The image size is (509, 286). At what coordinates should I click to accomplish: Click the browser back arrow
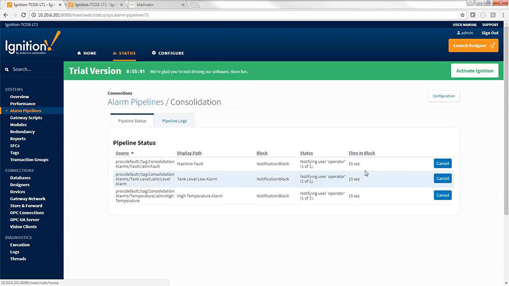(6, 15)
